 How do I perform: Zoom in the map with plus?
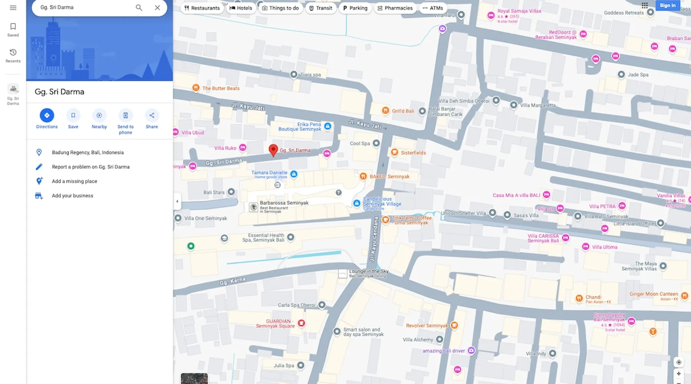click(x=678, y=374)
